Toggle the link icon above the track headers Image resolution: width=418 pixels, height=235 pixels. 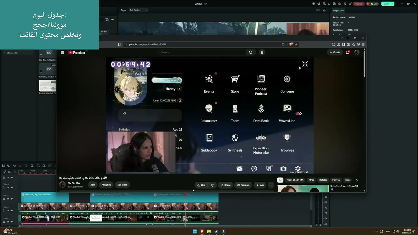pyautogui.click(x=5, y=172)
